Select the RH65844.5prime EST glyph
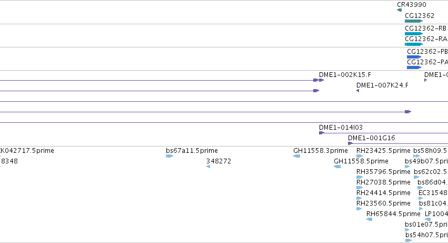Image resolution: width=448 pixels, height=243 pixels. [x=369, y=219]
